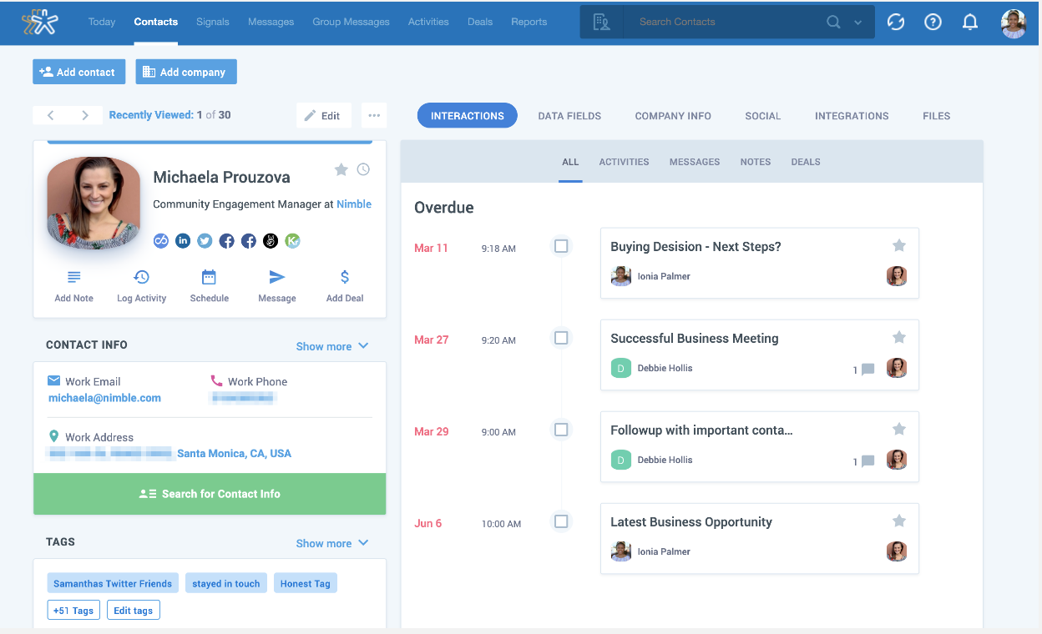Open Michaela's LinkedIn profile icon
This screenshot has width=1042, height=634.
coord(182,240)
